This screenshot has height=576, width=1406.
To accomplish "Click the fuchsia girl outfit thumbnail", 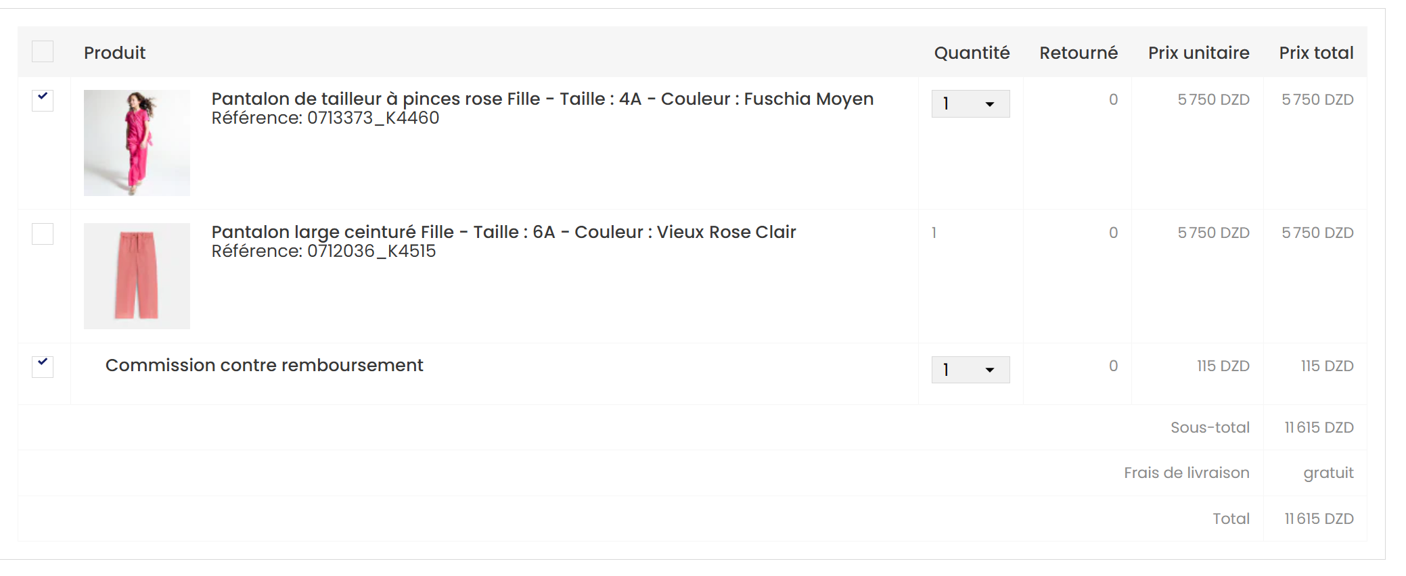I will [x=137, y=143].
